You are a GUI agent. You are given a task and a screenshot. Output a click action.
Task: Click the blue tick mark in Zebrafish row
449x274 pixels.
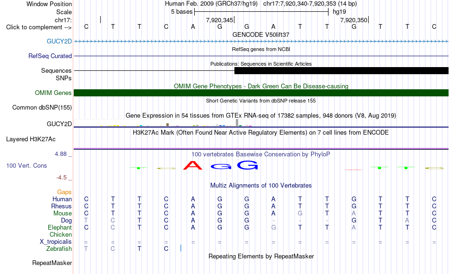(x=181, y=248)
